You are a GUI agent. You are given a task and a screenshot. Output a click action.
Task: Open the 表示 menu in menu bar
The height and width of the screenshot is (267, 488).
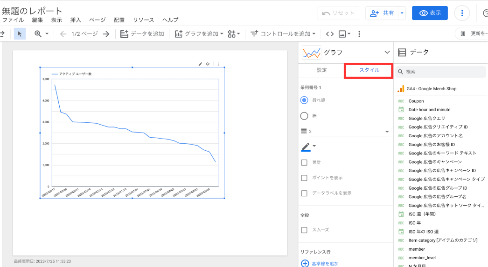pos(56,20)
